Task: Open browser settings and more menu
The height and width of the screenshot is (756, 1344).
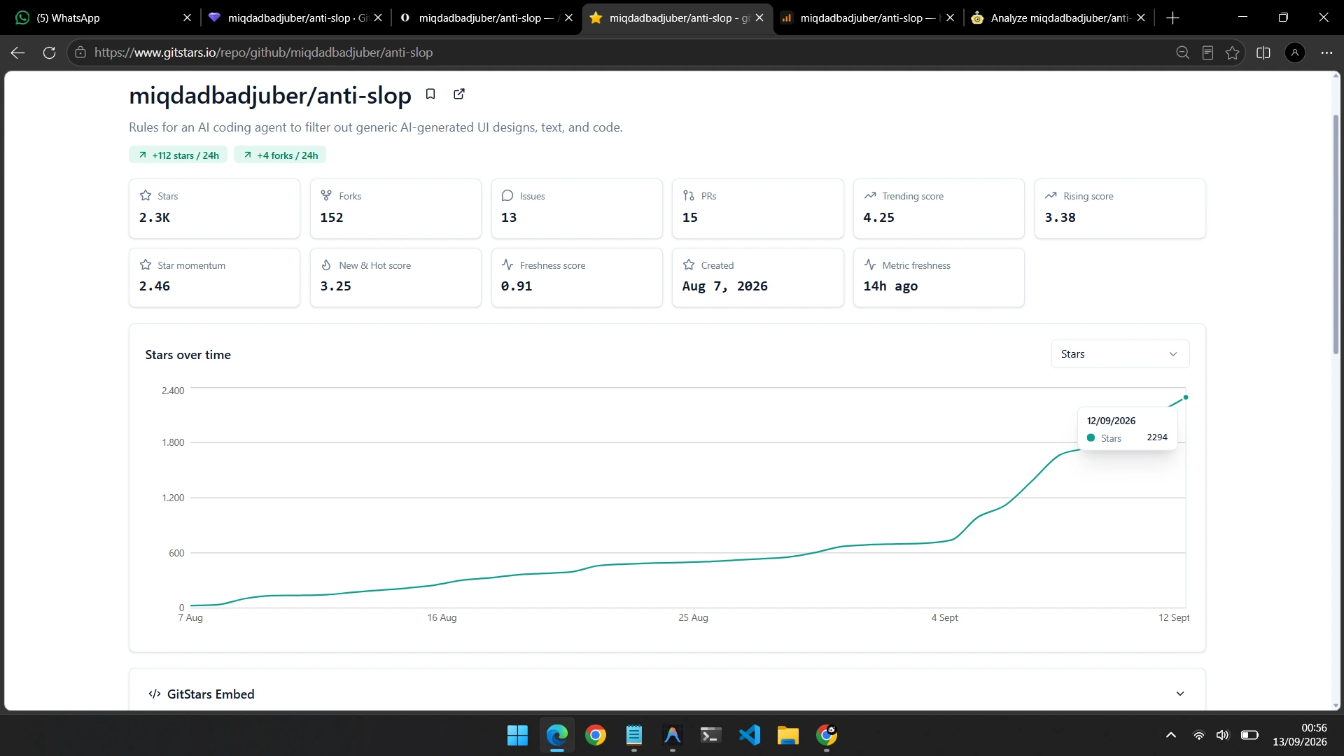Action: click(1326, 52)
